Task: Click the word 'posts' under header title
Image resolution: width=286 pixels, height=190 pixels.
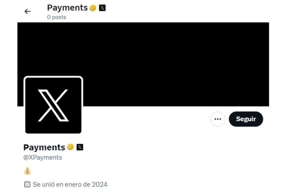Action: click(x=59, y=17)
